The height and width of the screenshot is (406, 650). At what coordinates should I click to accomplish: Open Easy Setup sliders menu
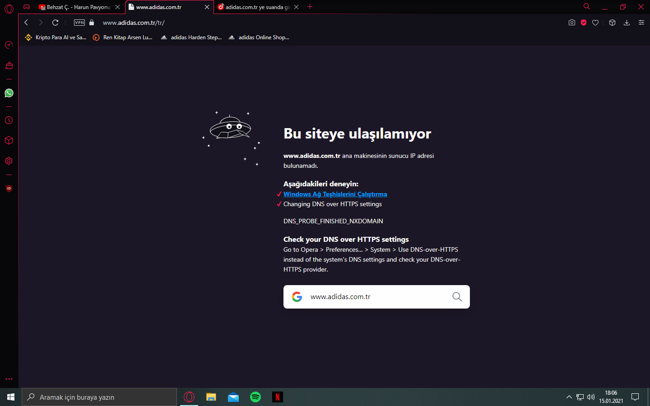[641, 23]
